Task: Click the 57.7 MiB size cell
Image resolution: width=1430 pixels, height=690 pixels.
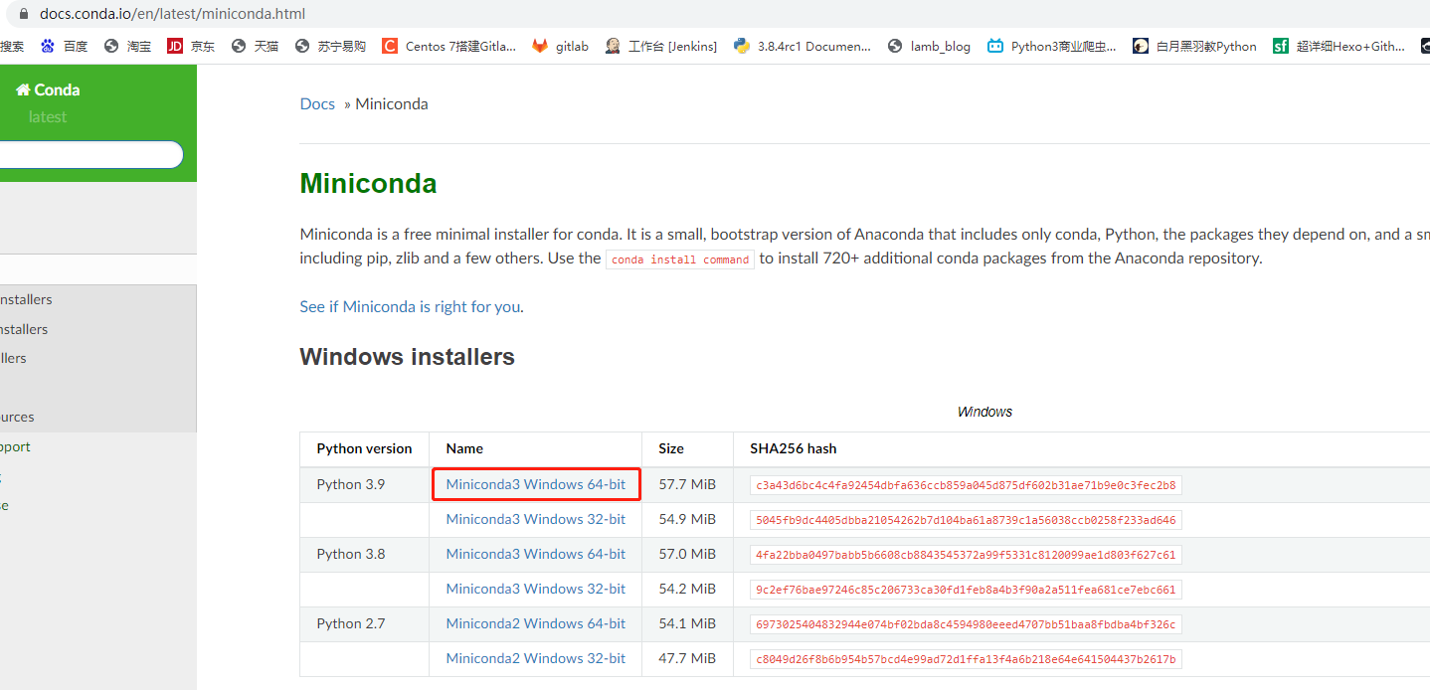Action: [687, 484]
